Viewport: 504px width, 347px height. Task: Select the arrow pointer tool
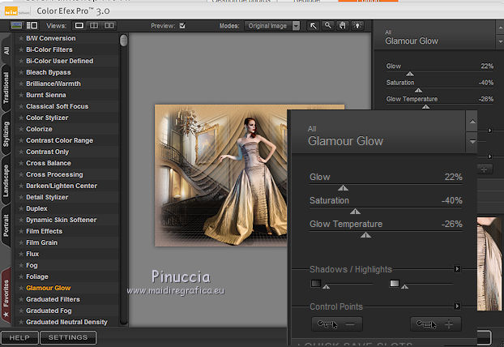314,26
